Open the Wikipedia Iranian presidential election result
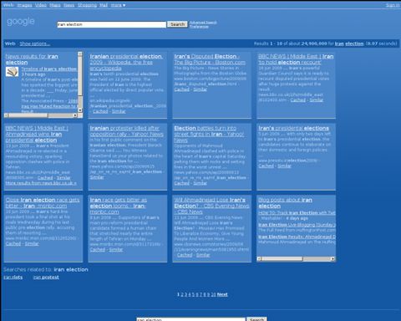 pos(126,62)
